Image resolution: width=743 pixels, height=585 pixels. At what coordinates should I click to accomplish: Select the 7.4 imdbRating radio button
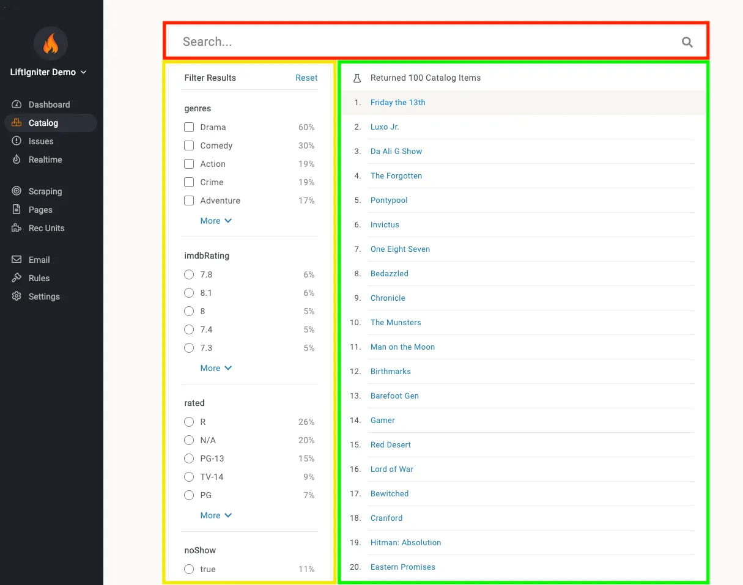[x=189, y=329]
